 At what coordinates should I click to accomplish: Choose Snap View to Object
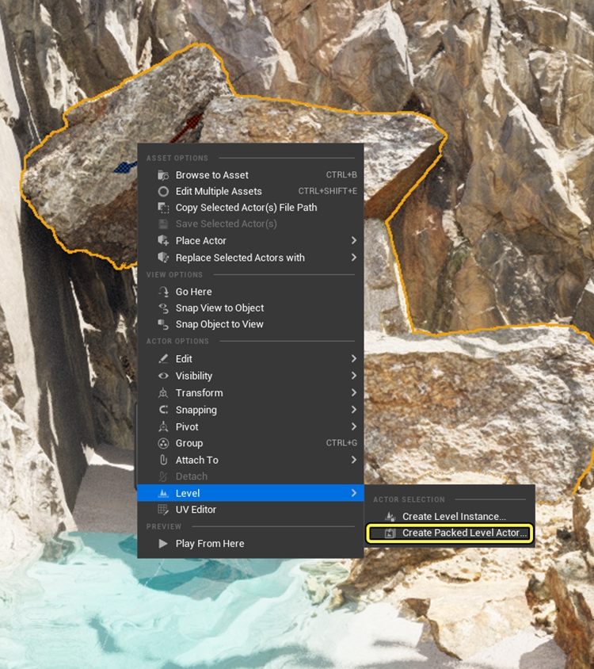250,308
